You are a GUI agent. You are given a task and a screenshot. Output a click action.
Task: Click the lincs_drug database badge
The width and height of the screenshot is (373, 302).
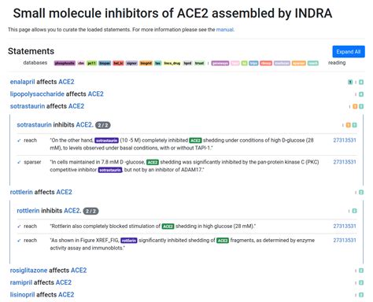click(x=172, y=63)
